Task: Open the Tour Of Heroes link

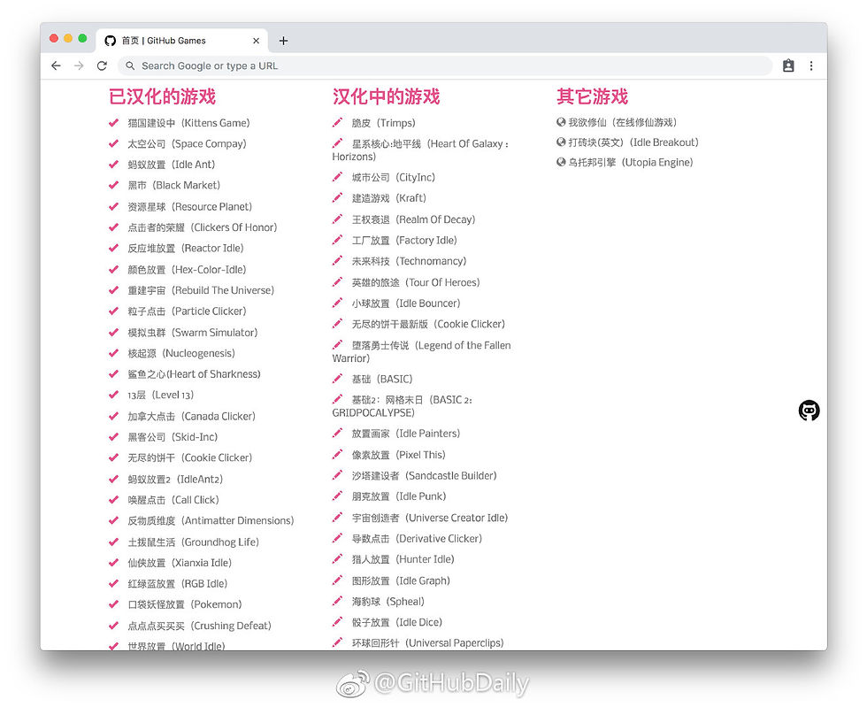Action: coord(416,282)
